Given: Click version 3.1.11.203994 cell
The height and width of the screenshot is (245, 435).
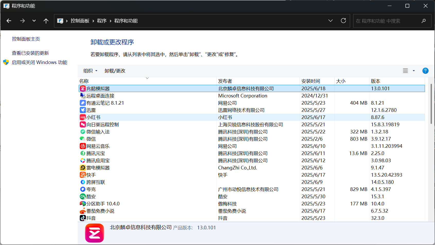Looking at the screenshot, I should click(x=386, y=146).
